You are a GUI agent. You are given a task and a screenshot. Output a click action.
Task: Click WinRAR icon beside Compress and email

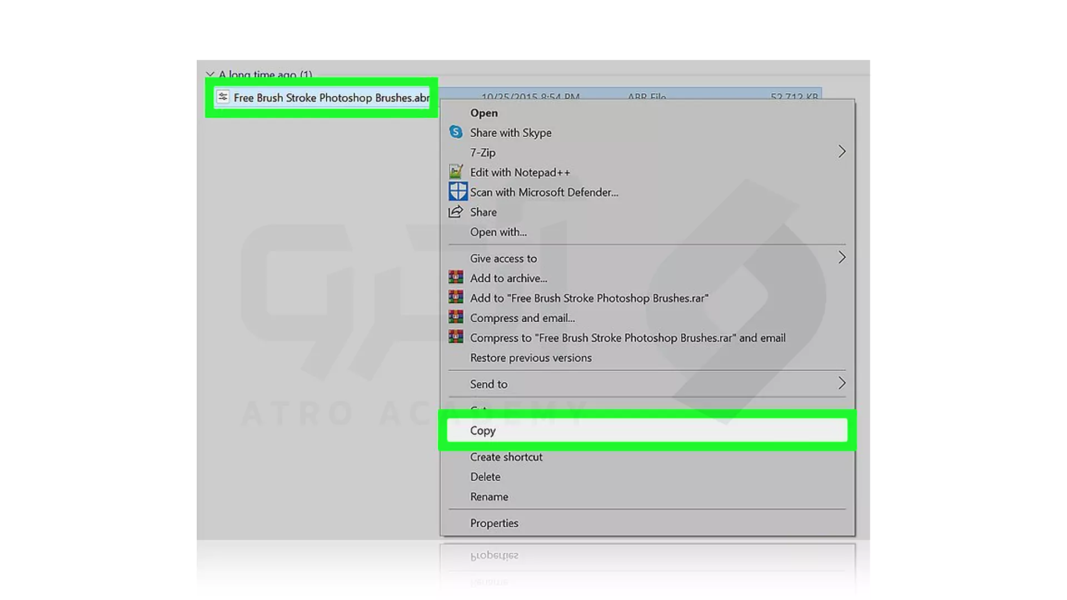click(x=456, y=317)
